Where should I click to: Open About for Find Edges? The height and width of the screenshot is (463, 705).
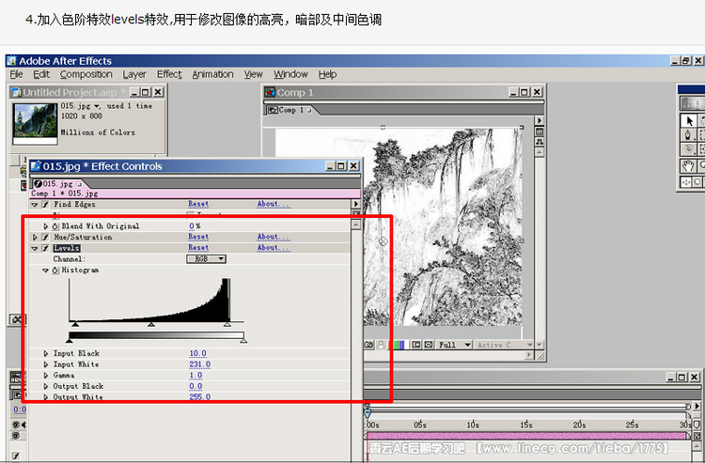(x=274, y=204)
